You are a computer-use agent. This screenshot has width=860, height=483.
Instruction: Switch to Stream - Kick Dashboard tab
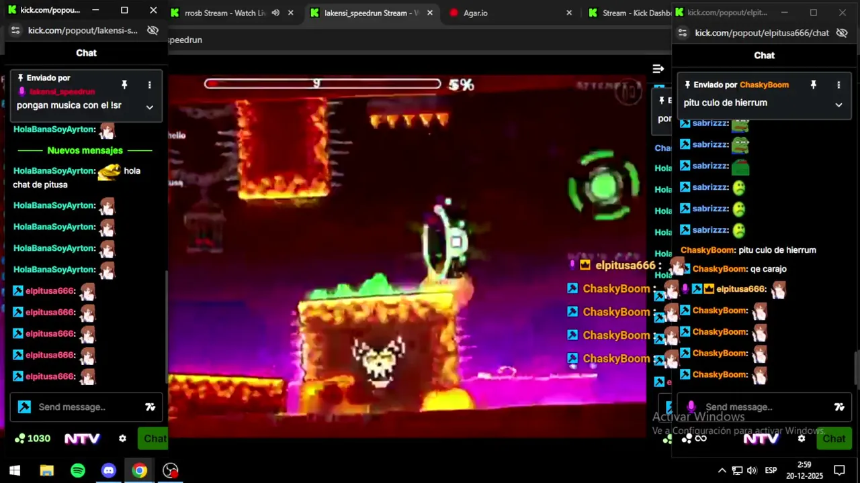coord(628,13)
